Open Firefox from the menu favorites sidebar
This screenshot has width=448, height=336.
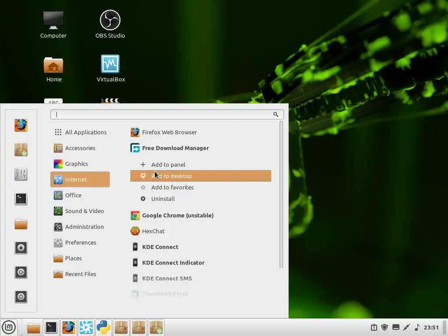21,126
